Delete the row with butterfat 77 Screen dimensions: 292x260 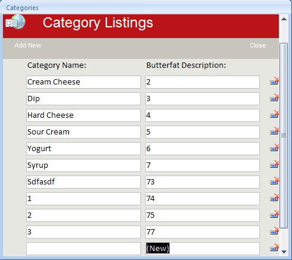(x=275, y=231)
